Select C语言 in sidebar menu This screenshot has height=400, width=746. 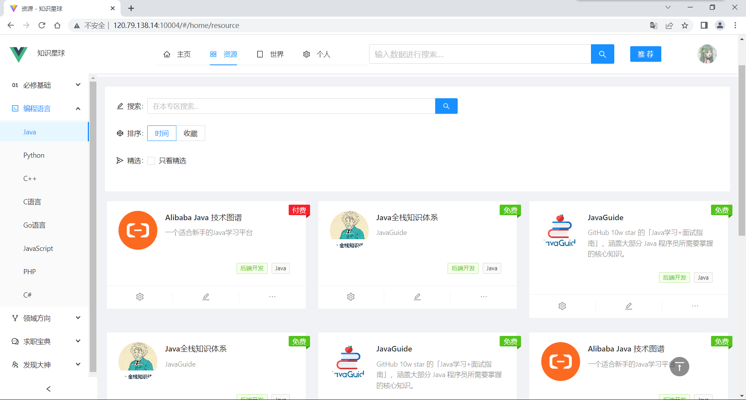click(44, 202)
